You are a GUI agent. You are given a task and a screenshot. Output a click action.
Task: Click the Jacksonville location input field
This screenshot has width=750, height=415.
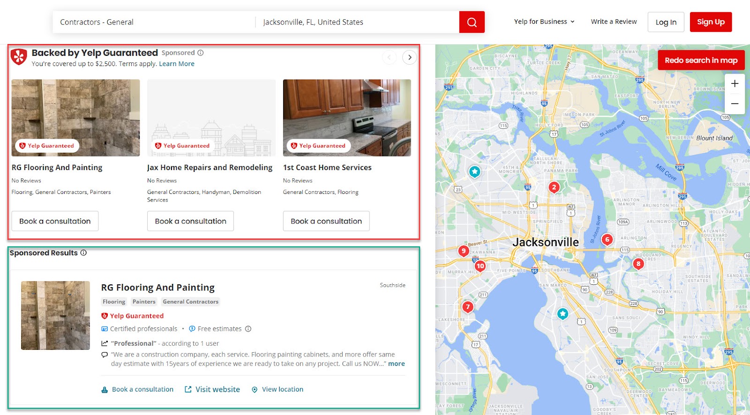pos(358,22)
